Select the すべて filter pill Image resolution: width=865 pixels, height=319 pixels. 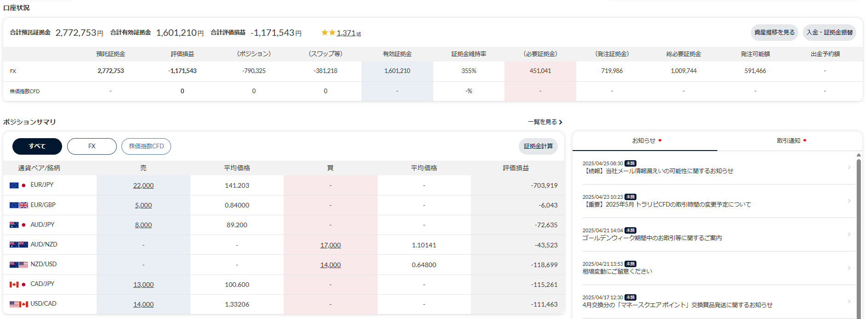pos(37,146)
